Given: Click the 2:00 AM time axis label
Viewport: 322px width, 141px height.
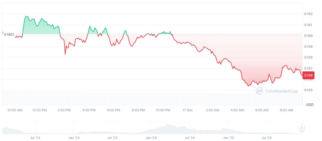Looking at the screenshot, I should pyautogui.click(x=212, y=110).
